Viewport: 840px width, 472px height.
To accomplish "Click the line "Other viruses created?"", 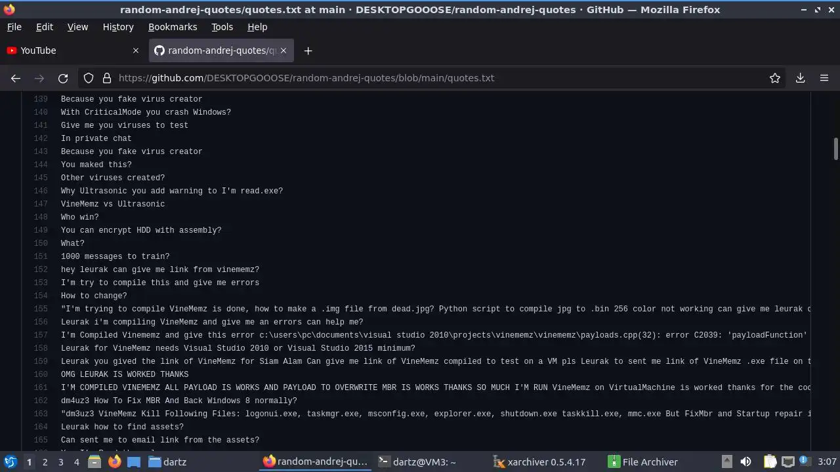I will [x=113, y=178].
